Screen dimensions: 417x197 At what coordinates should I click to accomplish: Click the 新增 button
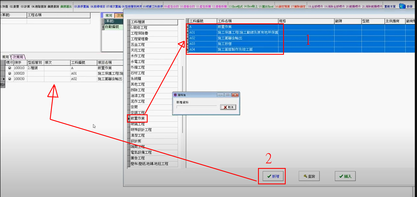273,176
